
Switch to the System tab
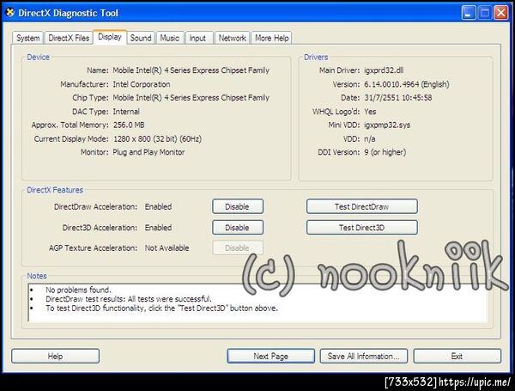click(28, 38)
